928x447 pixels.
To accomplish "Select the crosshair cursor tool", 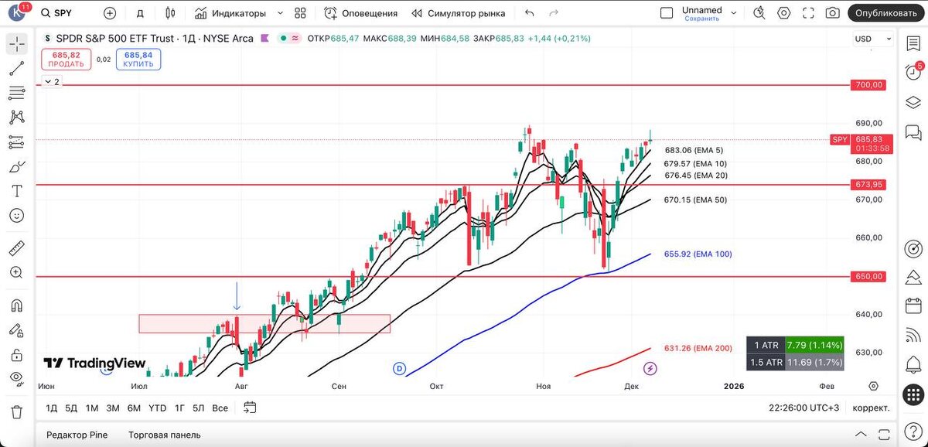I will coord(16,44).
